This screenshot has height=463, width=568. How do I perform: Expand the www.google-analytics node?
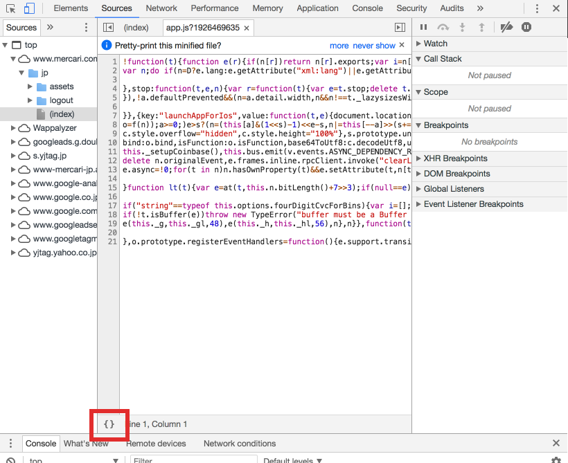click(x=13, y=183)
